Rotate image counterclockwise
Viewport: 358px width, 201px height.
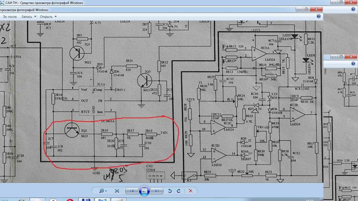click(170, 191)
